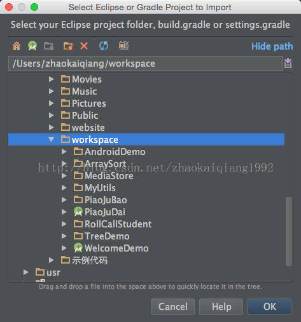Click the OK button
Screen dimensions: 301x322
coord(269,307)
